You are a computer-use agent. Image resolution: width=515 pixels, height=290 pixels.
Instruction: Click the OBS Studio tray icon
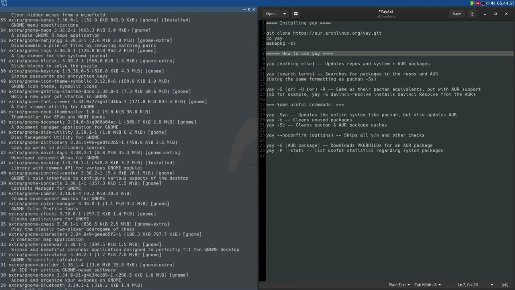click(x=483, y=3)
